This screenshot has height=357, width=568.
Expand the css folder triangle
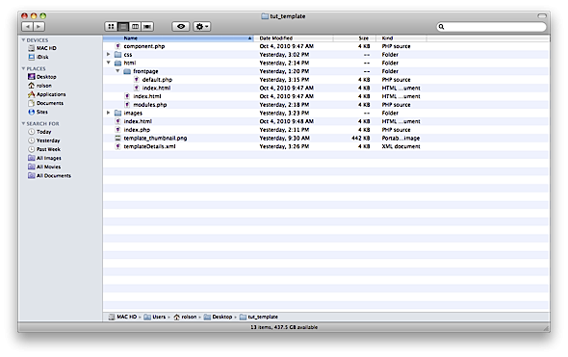pos(109,54)
